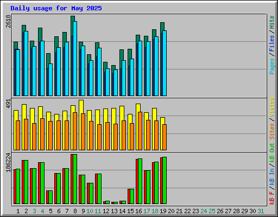Select day 5 on the date axis
The image size is (278, 217).
tap(50, 211)
